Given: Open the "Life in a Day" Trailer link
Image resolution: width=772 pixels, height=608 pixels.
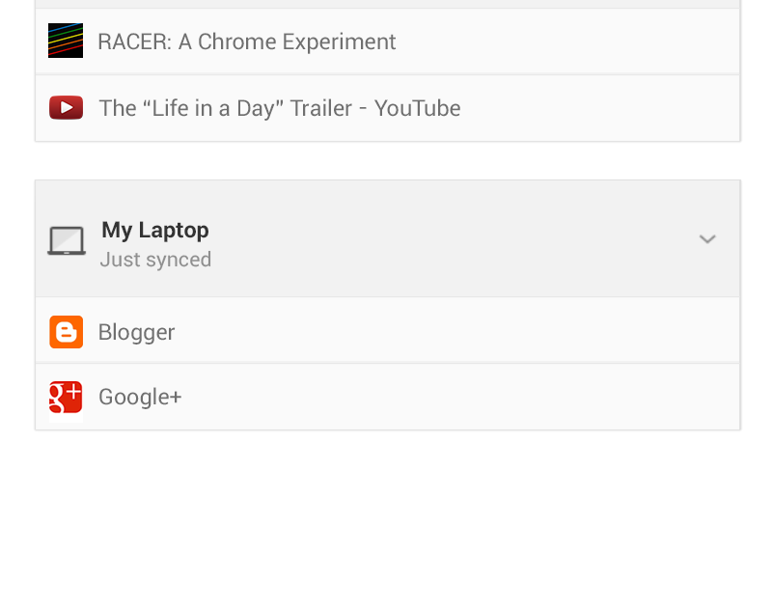Looking at the screenshot, I should pyautogui.click(x=279, y=108).
